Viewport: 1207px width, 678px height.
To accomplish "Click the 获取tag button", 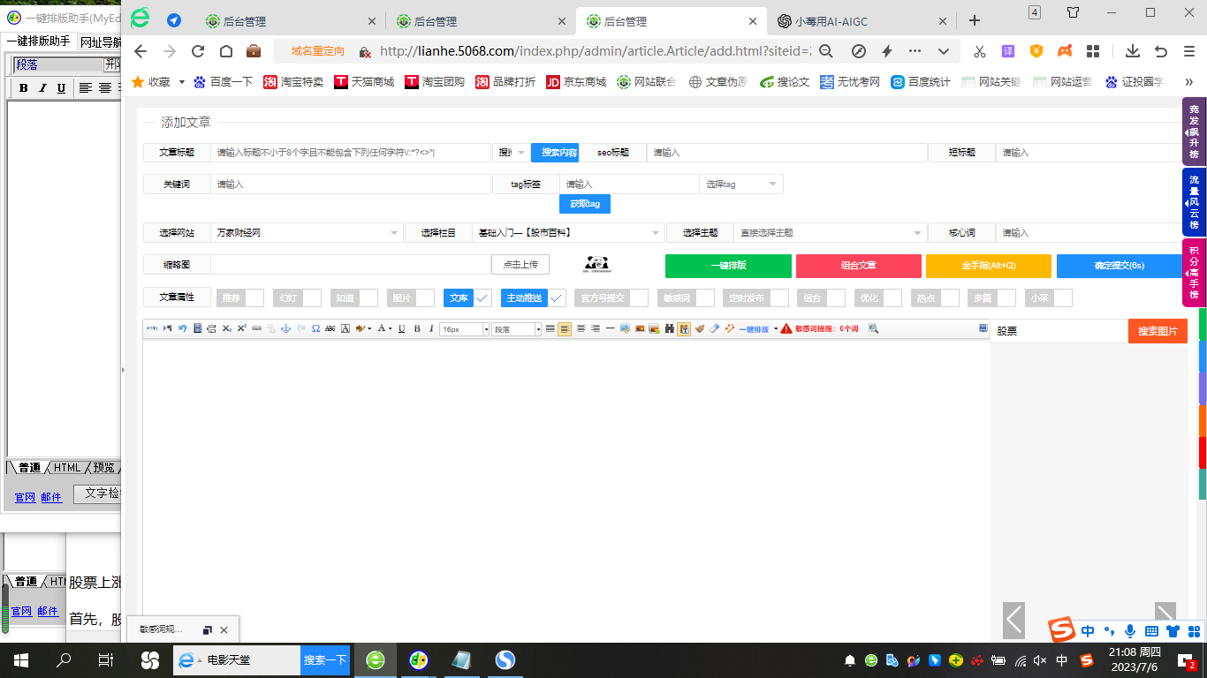I will tap(585, 203).
